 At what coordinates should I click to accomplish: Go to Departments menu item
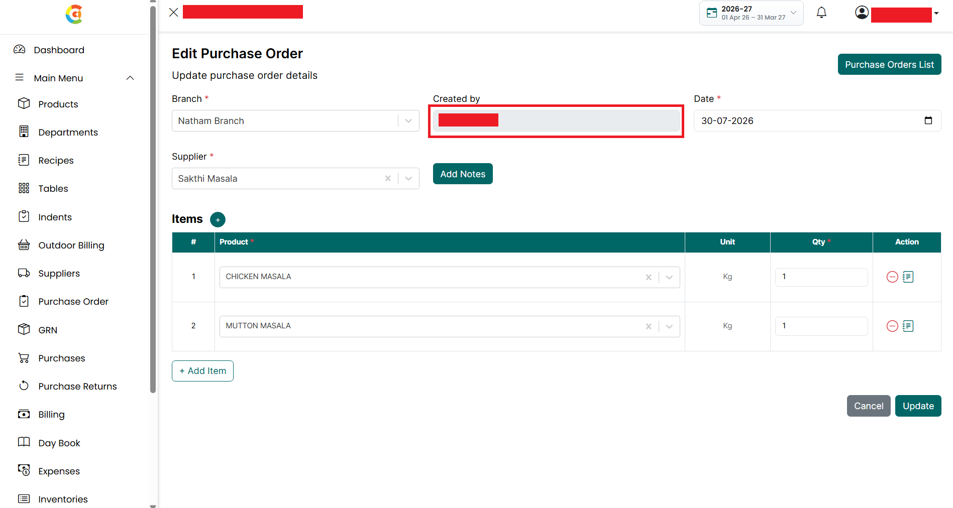coord(68,132)
